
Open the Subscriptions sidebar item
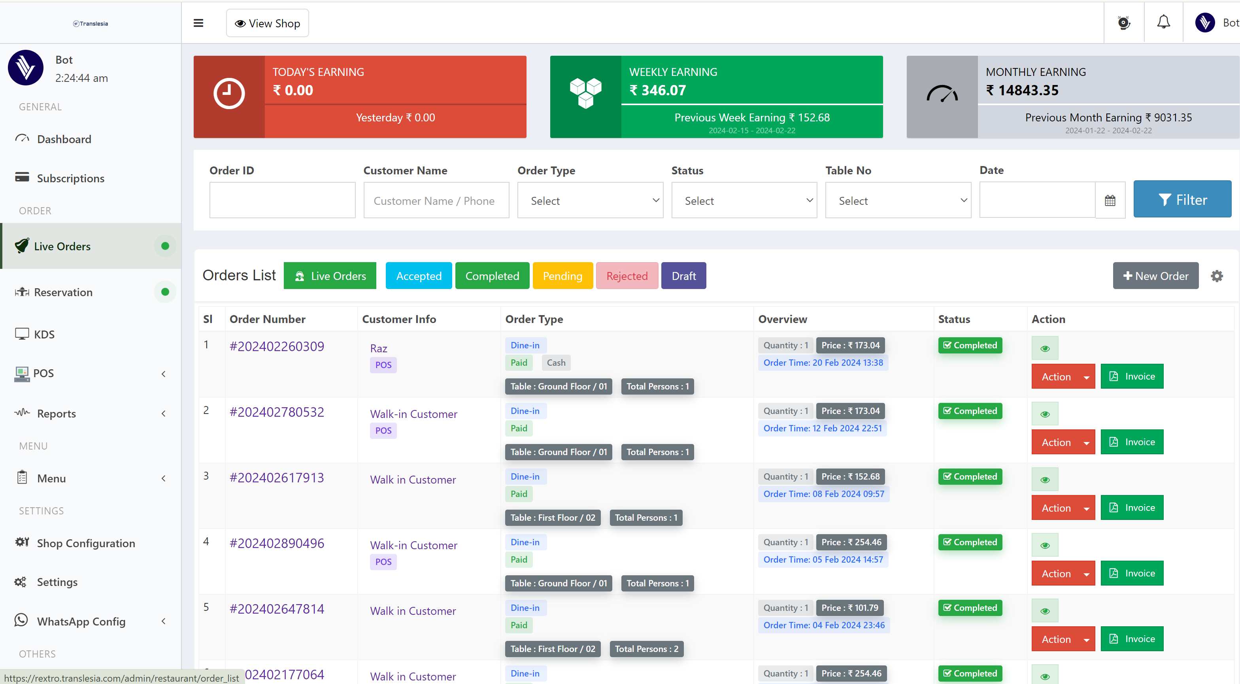click(70, 178)
